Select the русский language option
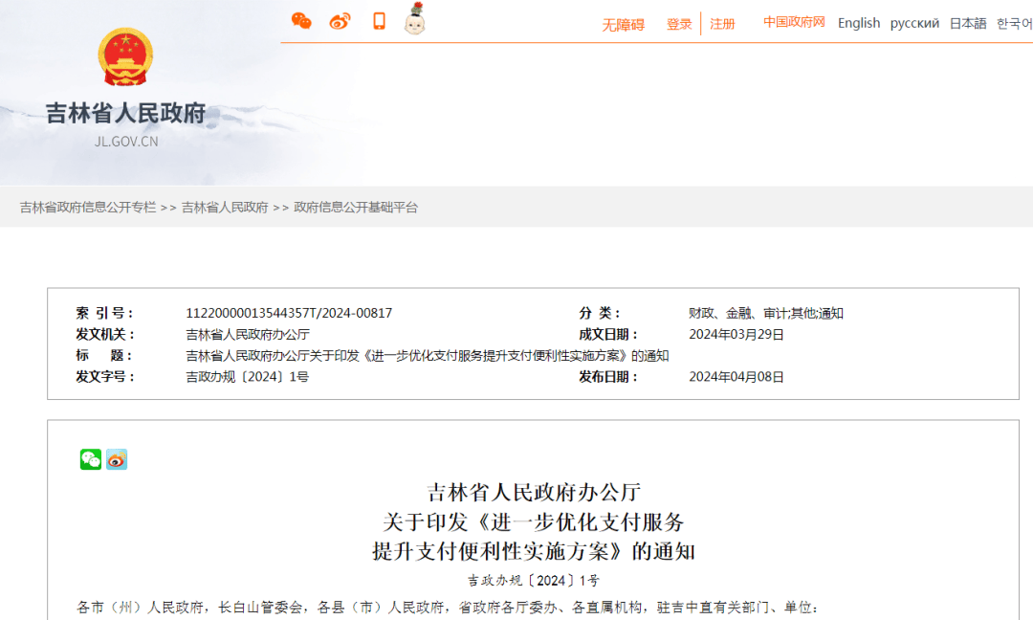This screenshot has width=1033, height=620. tap(914, 23)
